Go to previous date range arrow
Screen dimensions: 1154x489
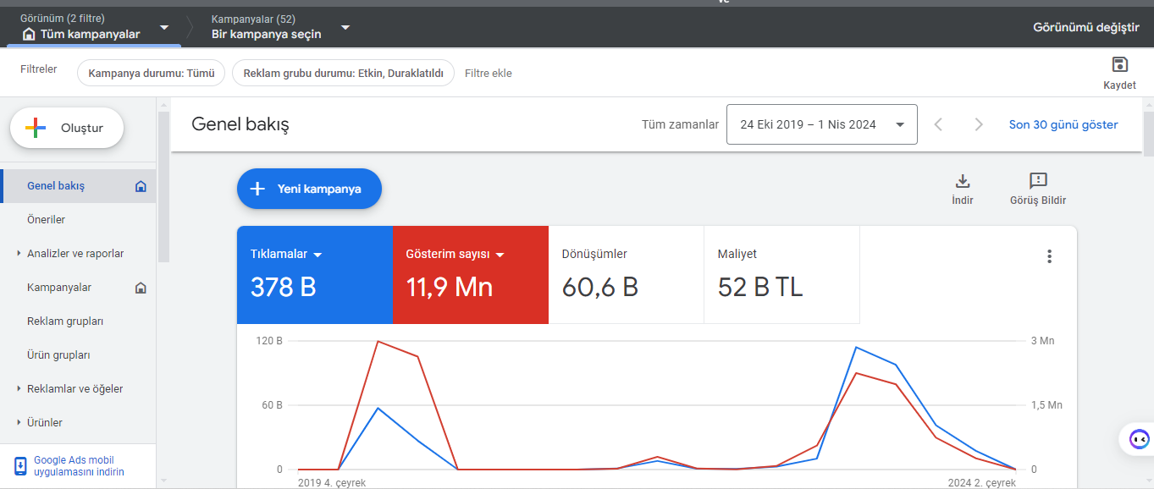pyautogui.click(x=938, y=125)
